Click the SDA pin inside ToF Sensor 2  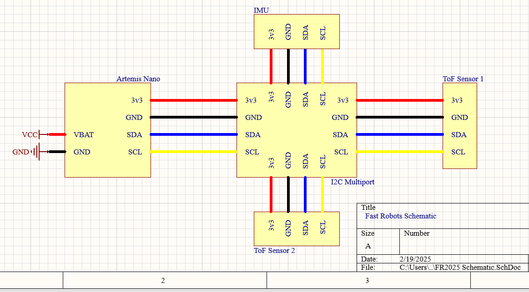point(305,228)
